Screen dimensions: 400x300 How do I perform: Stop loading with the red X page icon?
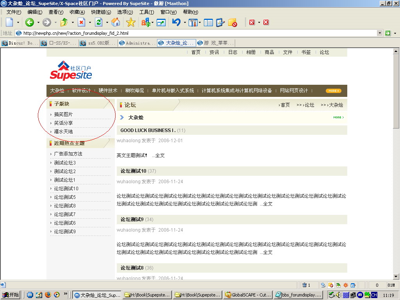pyautogui.click(x=81, y=22)
